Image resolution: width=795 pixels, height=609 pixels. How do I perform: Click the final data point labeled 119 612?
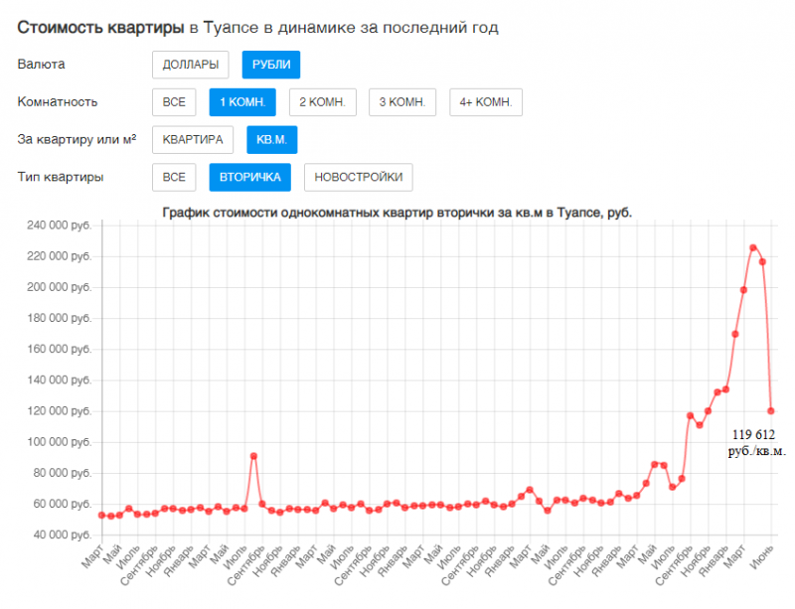point(770,409)
